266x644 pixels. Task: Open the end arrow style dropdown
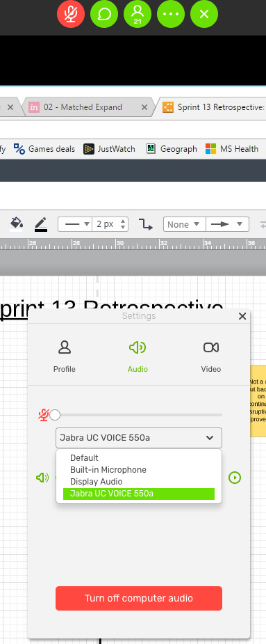[x=228, y=224]
